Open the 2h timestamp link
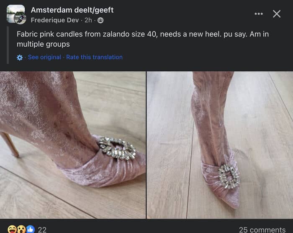The height and width of the screenshot is (233, 293). [x=88, y=20]
